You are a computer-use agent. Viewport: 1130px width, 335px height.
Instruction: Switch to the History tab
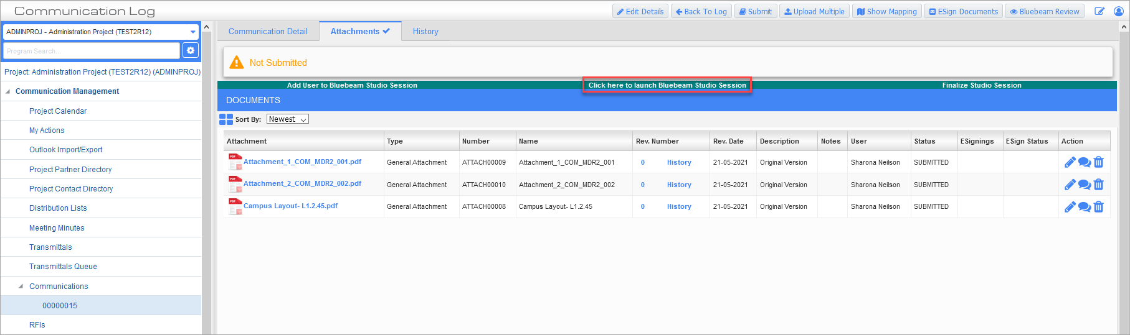point(425,32)
